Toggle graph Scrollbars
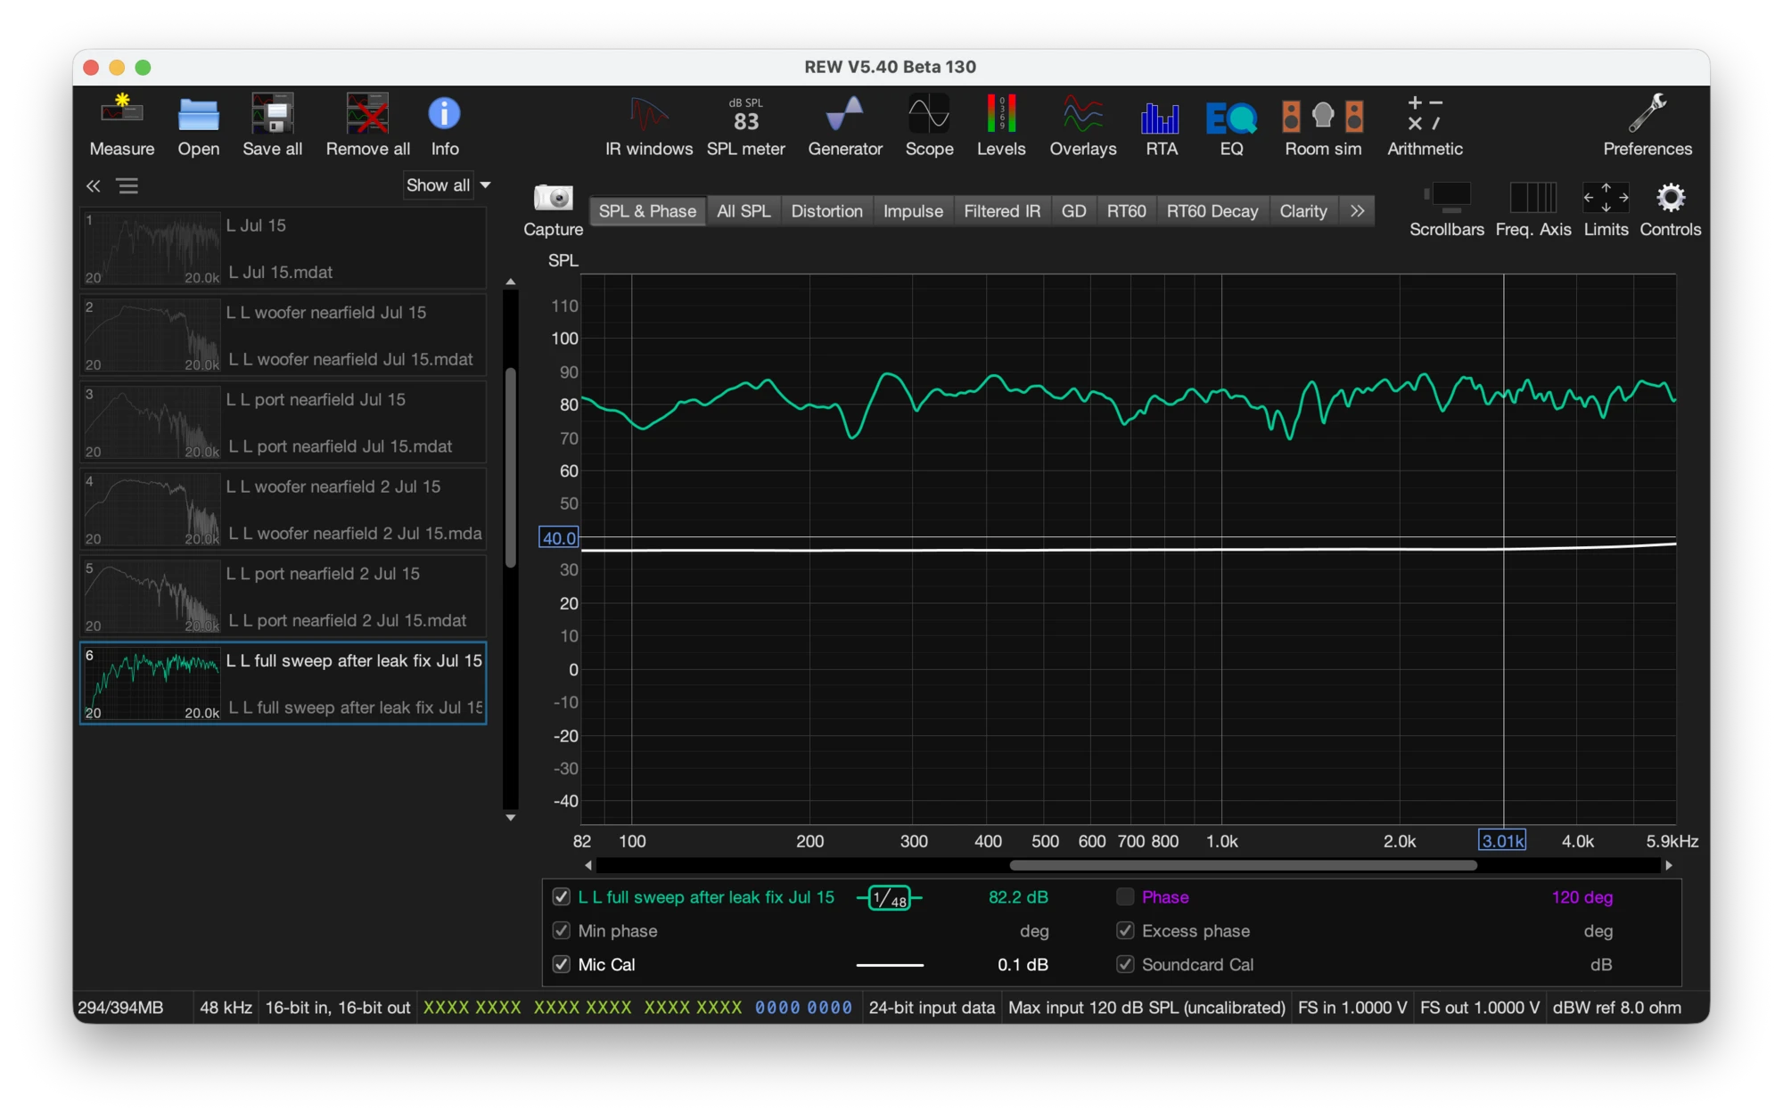Screen dimensions: 1783x1120 (x=1446, y=210)
